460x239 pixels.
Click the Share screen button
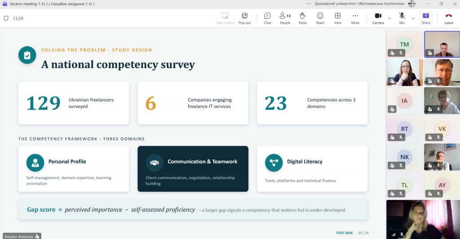[x=426, y=18]
